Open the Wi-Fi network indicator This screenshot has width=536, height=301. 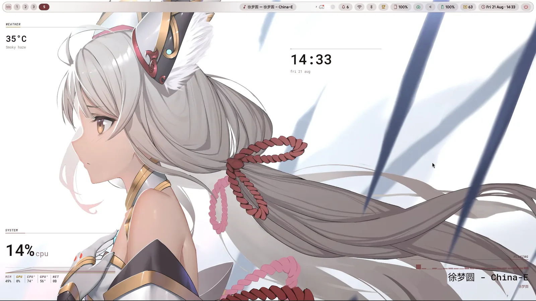(359, 7)
